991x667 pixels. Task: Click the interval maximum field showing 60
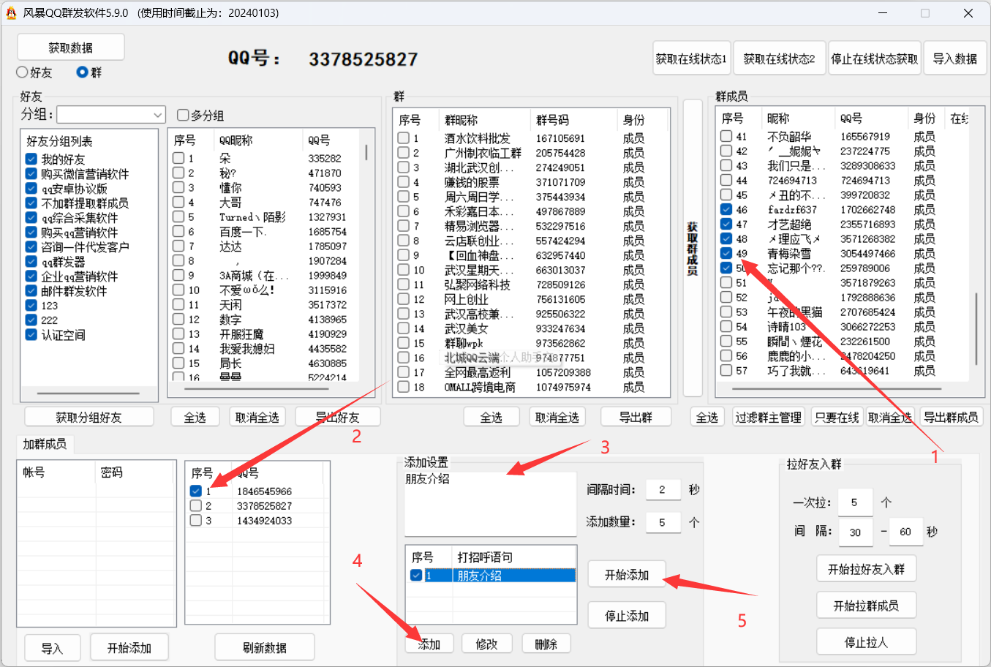coord(905,532)
